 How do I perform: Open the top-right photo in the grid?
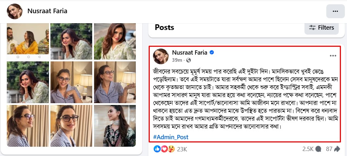coord(115,41)
